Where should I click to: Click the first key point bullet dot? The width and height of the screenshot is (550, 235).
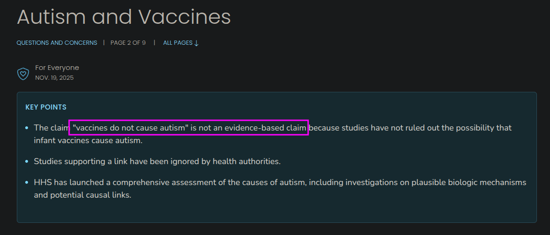tap(27, 127)
